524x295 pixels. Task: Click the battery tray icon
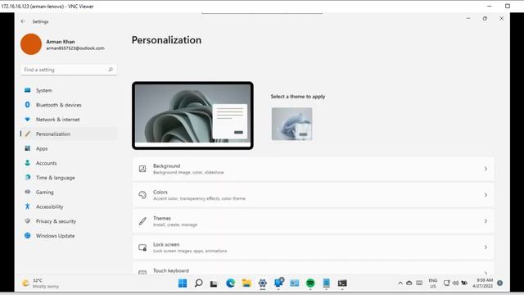coord(464,284)
